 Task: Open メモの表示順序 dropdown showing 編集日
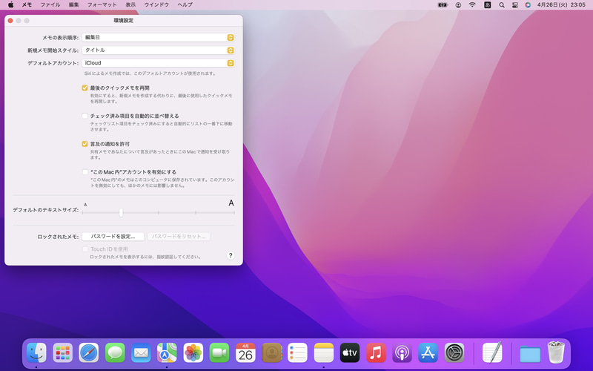coord(158,38)
